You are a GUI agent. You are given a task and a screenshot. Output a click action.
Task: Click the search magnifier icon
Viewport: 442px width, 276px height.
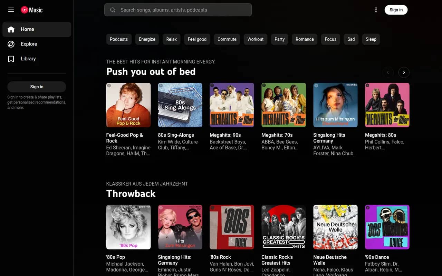click(x=113, y=10)
